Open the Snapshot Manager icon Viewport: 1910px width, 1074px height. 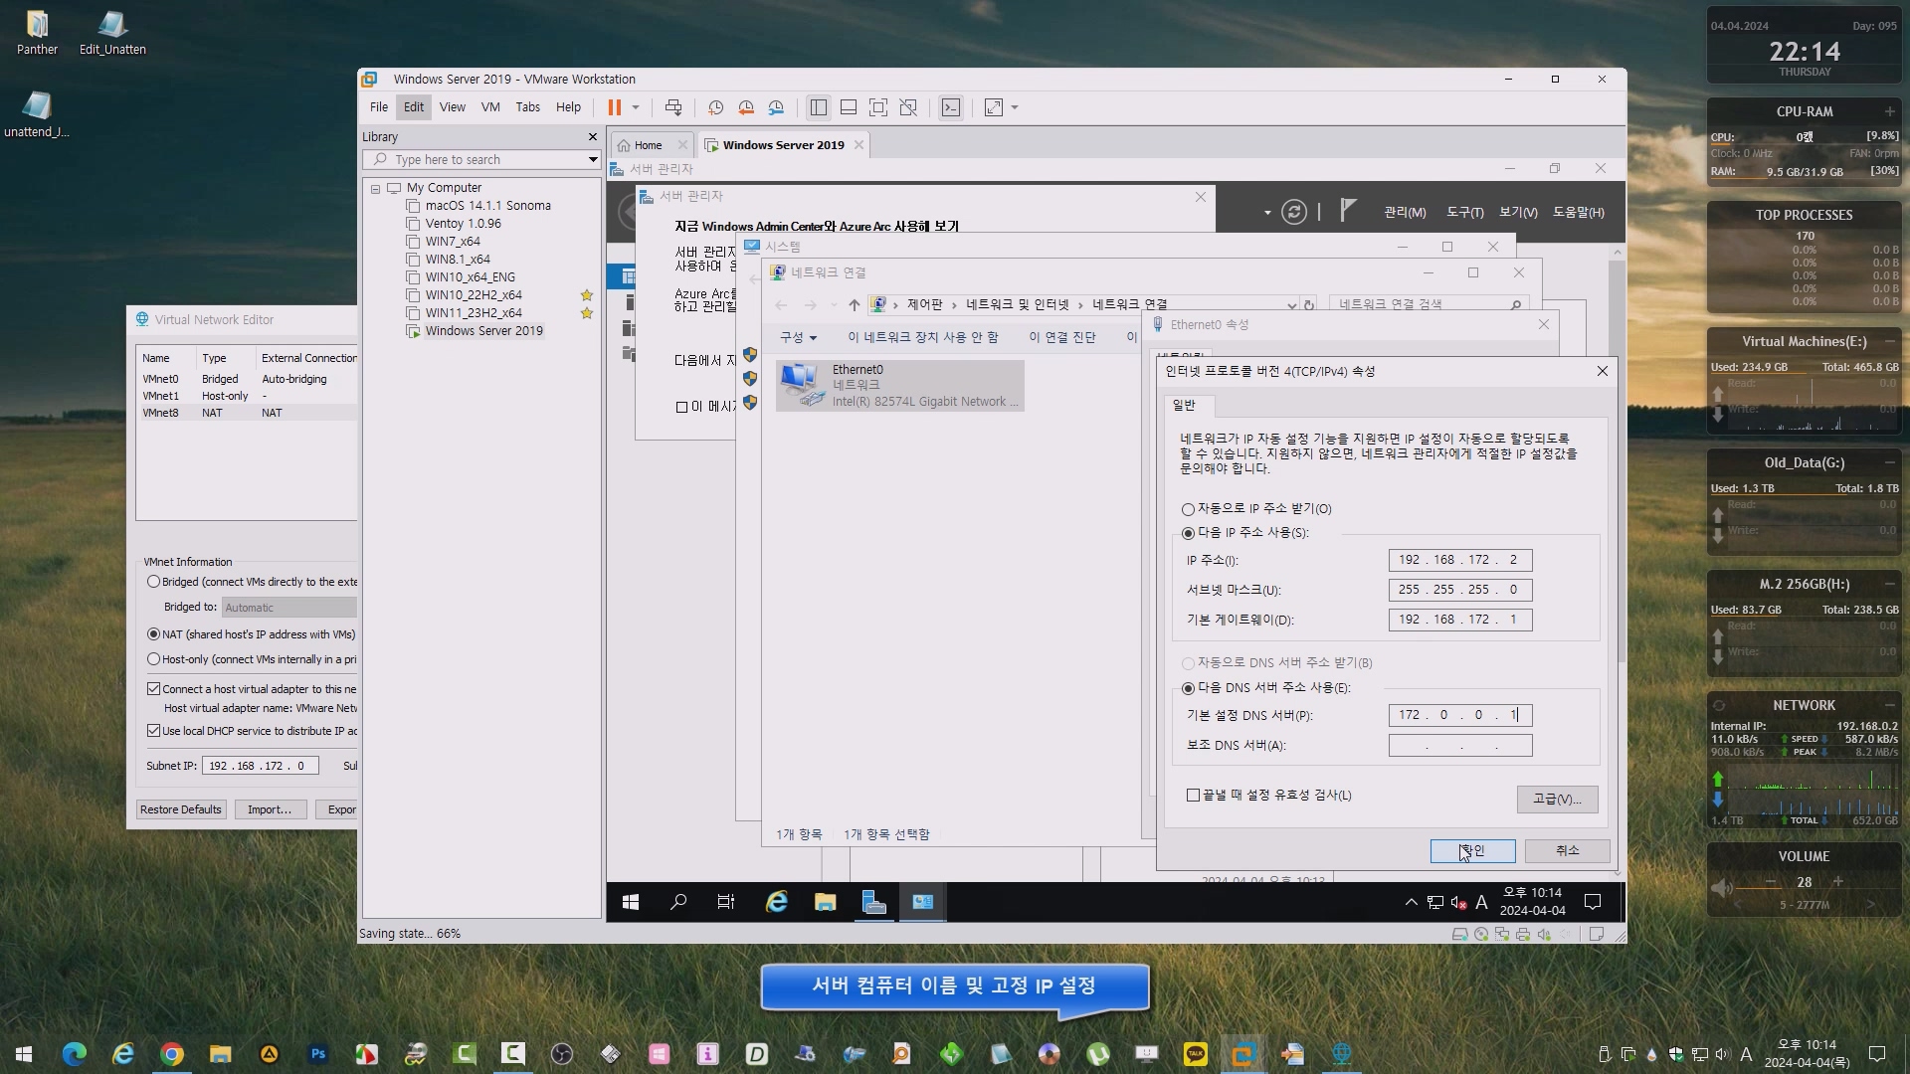777,107
